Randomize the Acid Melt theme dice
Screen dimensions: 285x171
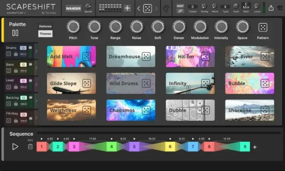tap(86, 57)
